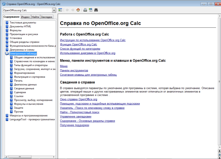This screenshot has height=159, width=221.
Task: Open Окно справки OpenOffice.org link
Action: pyautogui.click(x=78, y=99)
